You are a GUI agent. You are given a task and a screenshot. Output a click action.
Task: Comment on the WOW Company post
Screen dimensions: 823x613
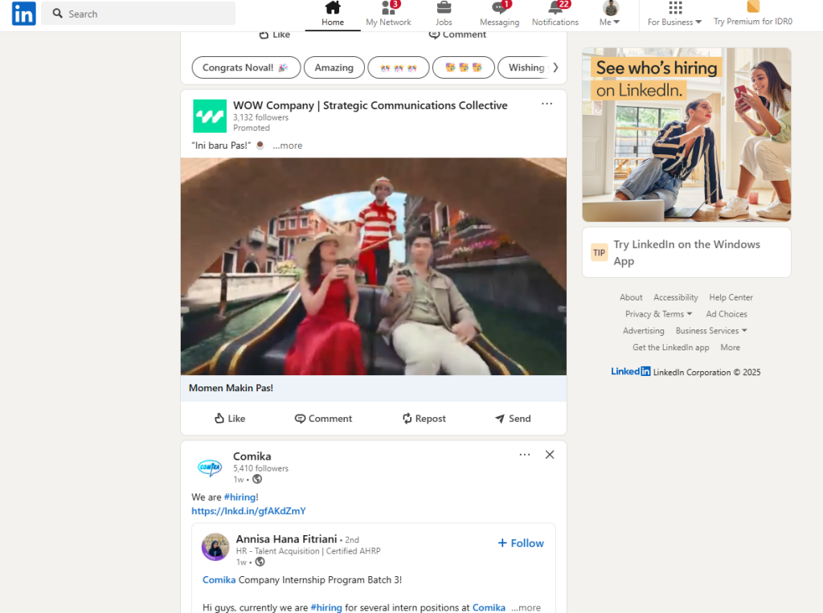323,419
